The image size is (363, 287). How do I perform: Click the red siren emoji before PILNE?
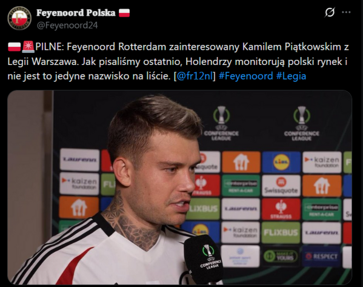point(28,47)
